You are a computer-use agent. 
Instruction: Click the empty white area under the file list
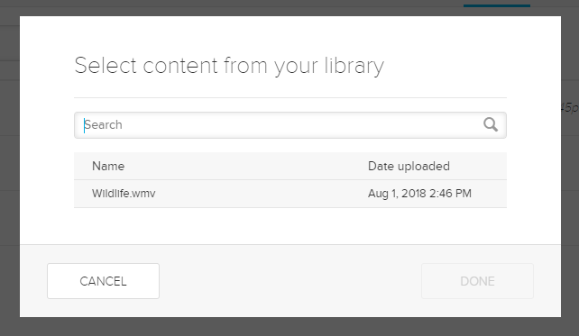pos(290,226)
